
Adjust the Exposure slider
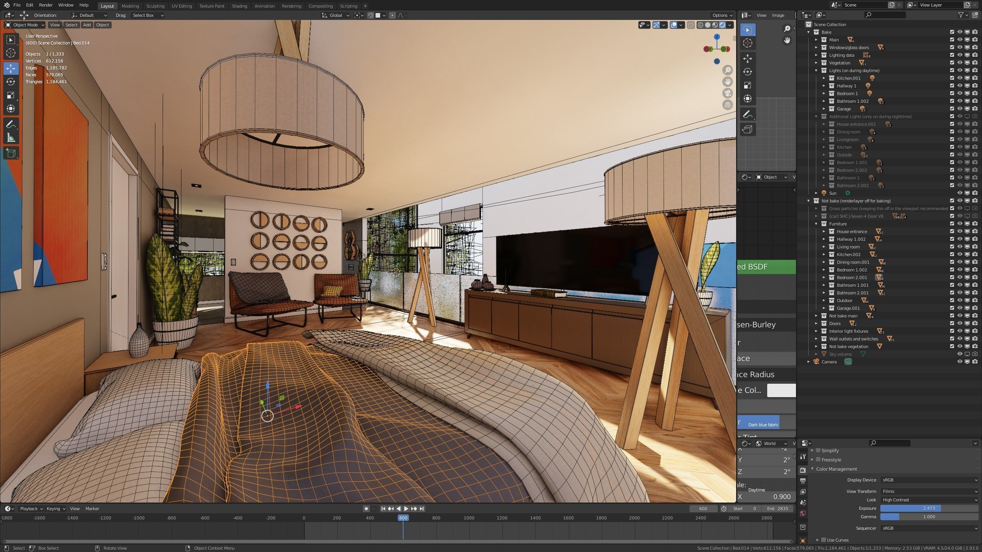pos(929,508)
